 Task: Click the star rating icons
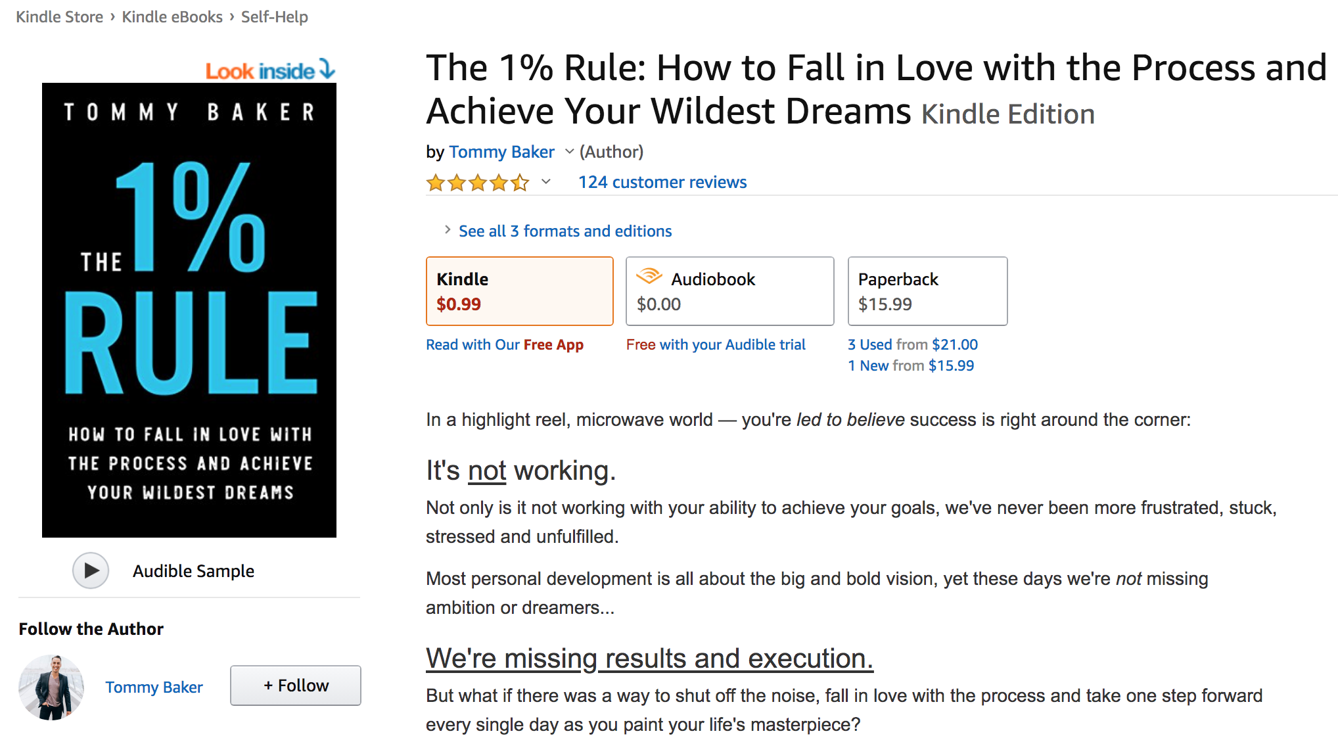478,182
